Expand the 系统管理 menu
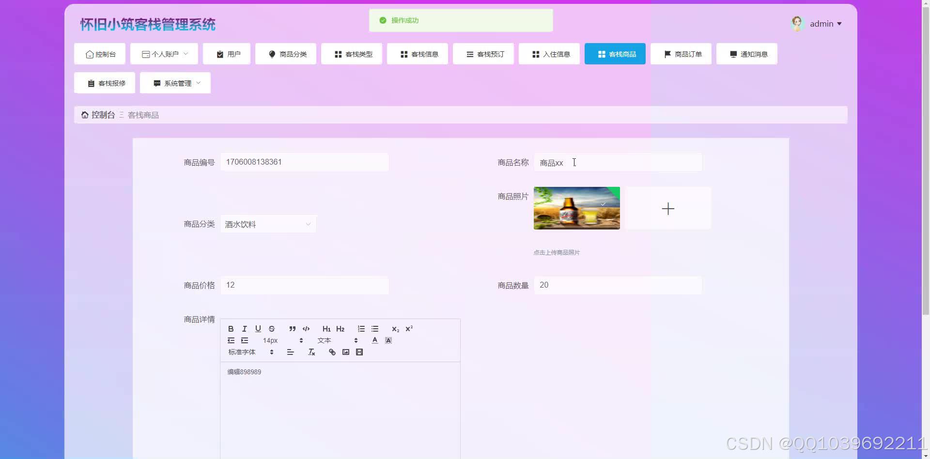Viewport: 930px width, 459px height. click(x=175, y=83)
